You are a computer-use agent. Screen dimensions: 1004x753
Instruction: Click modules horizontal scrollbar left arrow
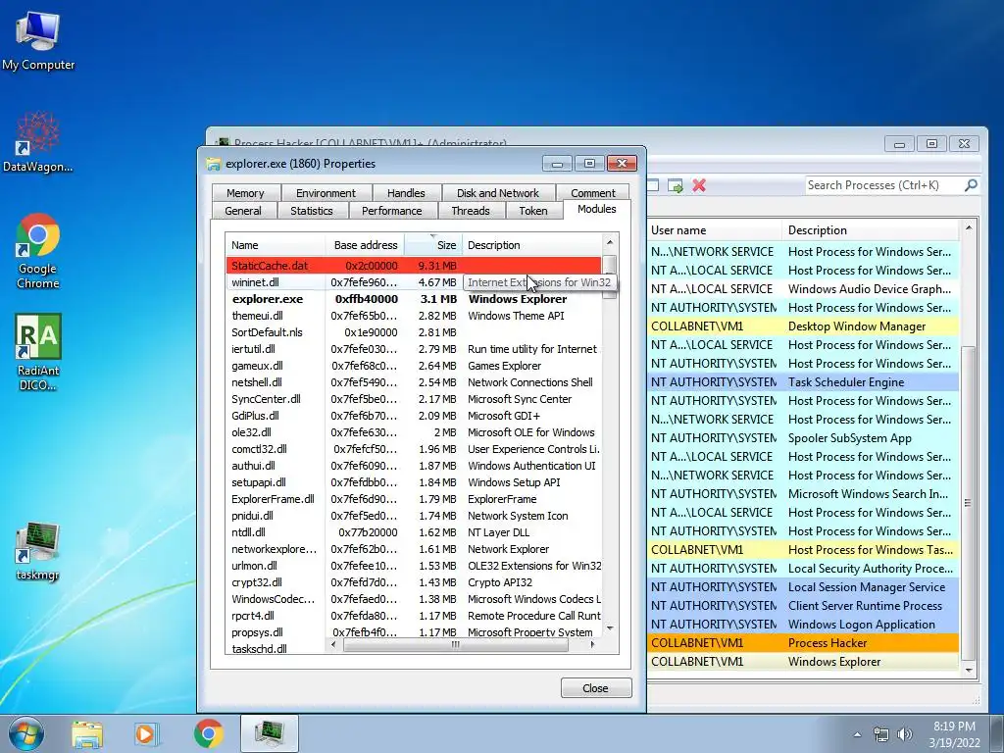tap(333, 645)
